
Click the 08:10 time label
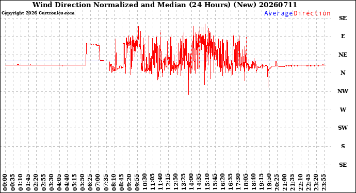[x=114, y=182]
